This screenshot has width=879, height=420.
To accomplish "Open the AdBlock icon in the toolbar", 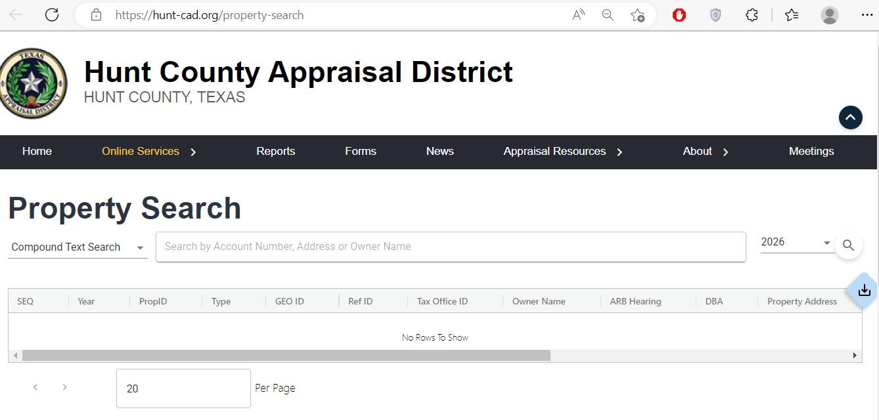I will coord(678,14).
